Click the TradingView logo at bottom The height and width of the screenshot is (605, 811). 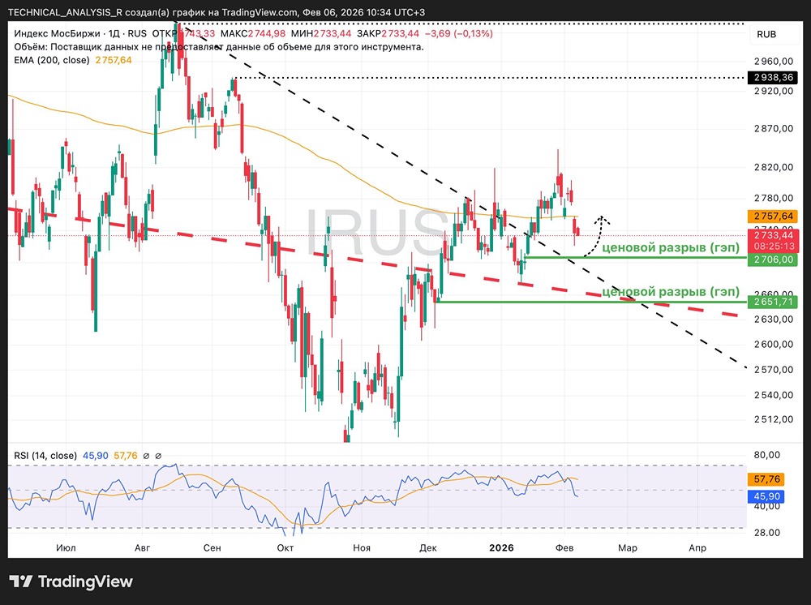[x=71, y=581]
